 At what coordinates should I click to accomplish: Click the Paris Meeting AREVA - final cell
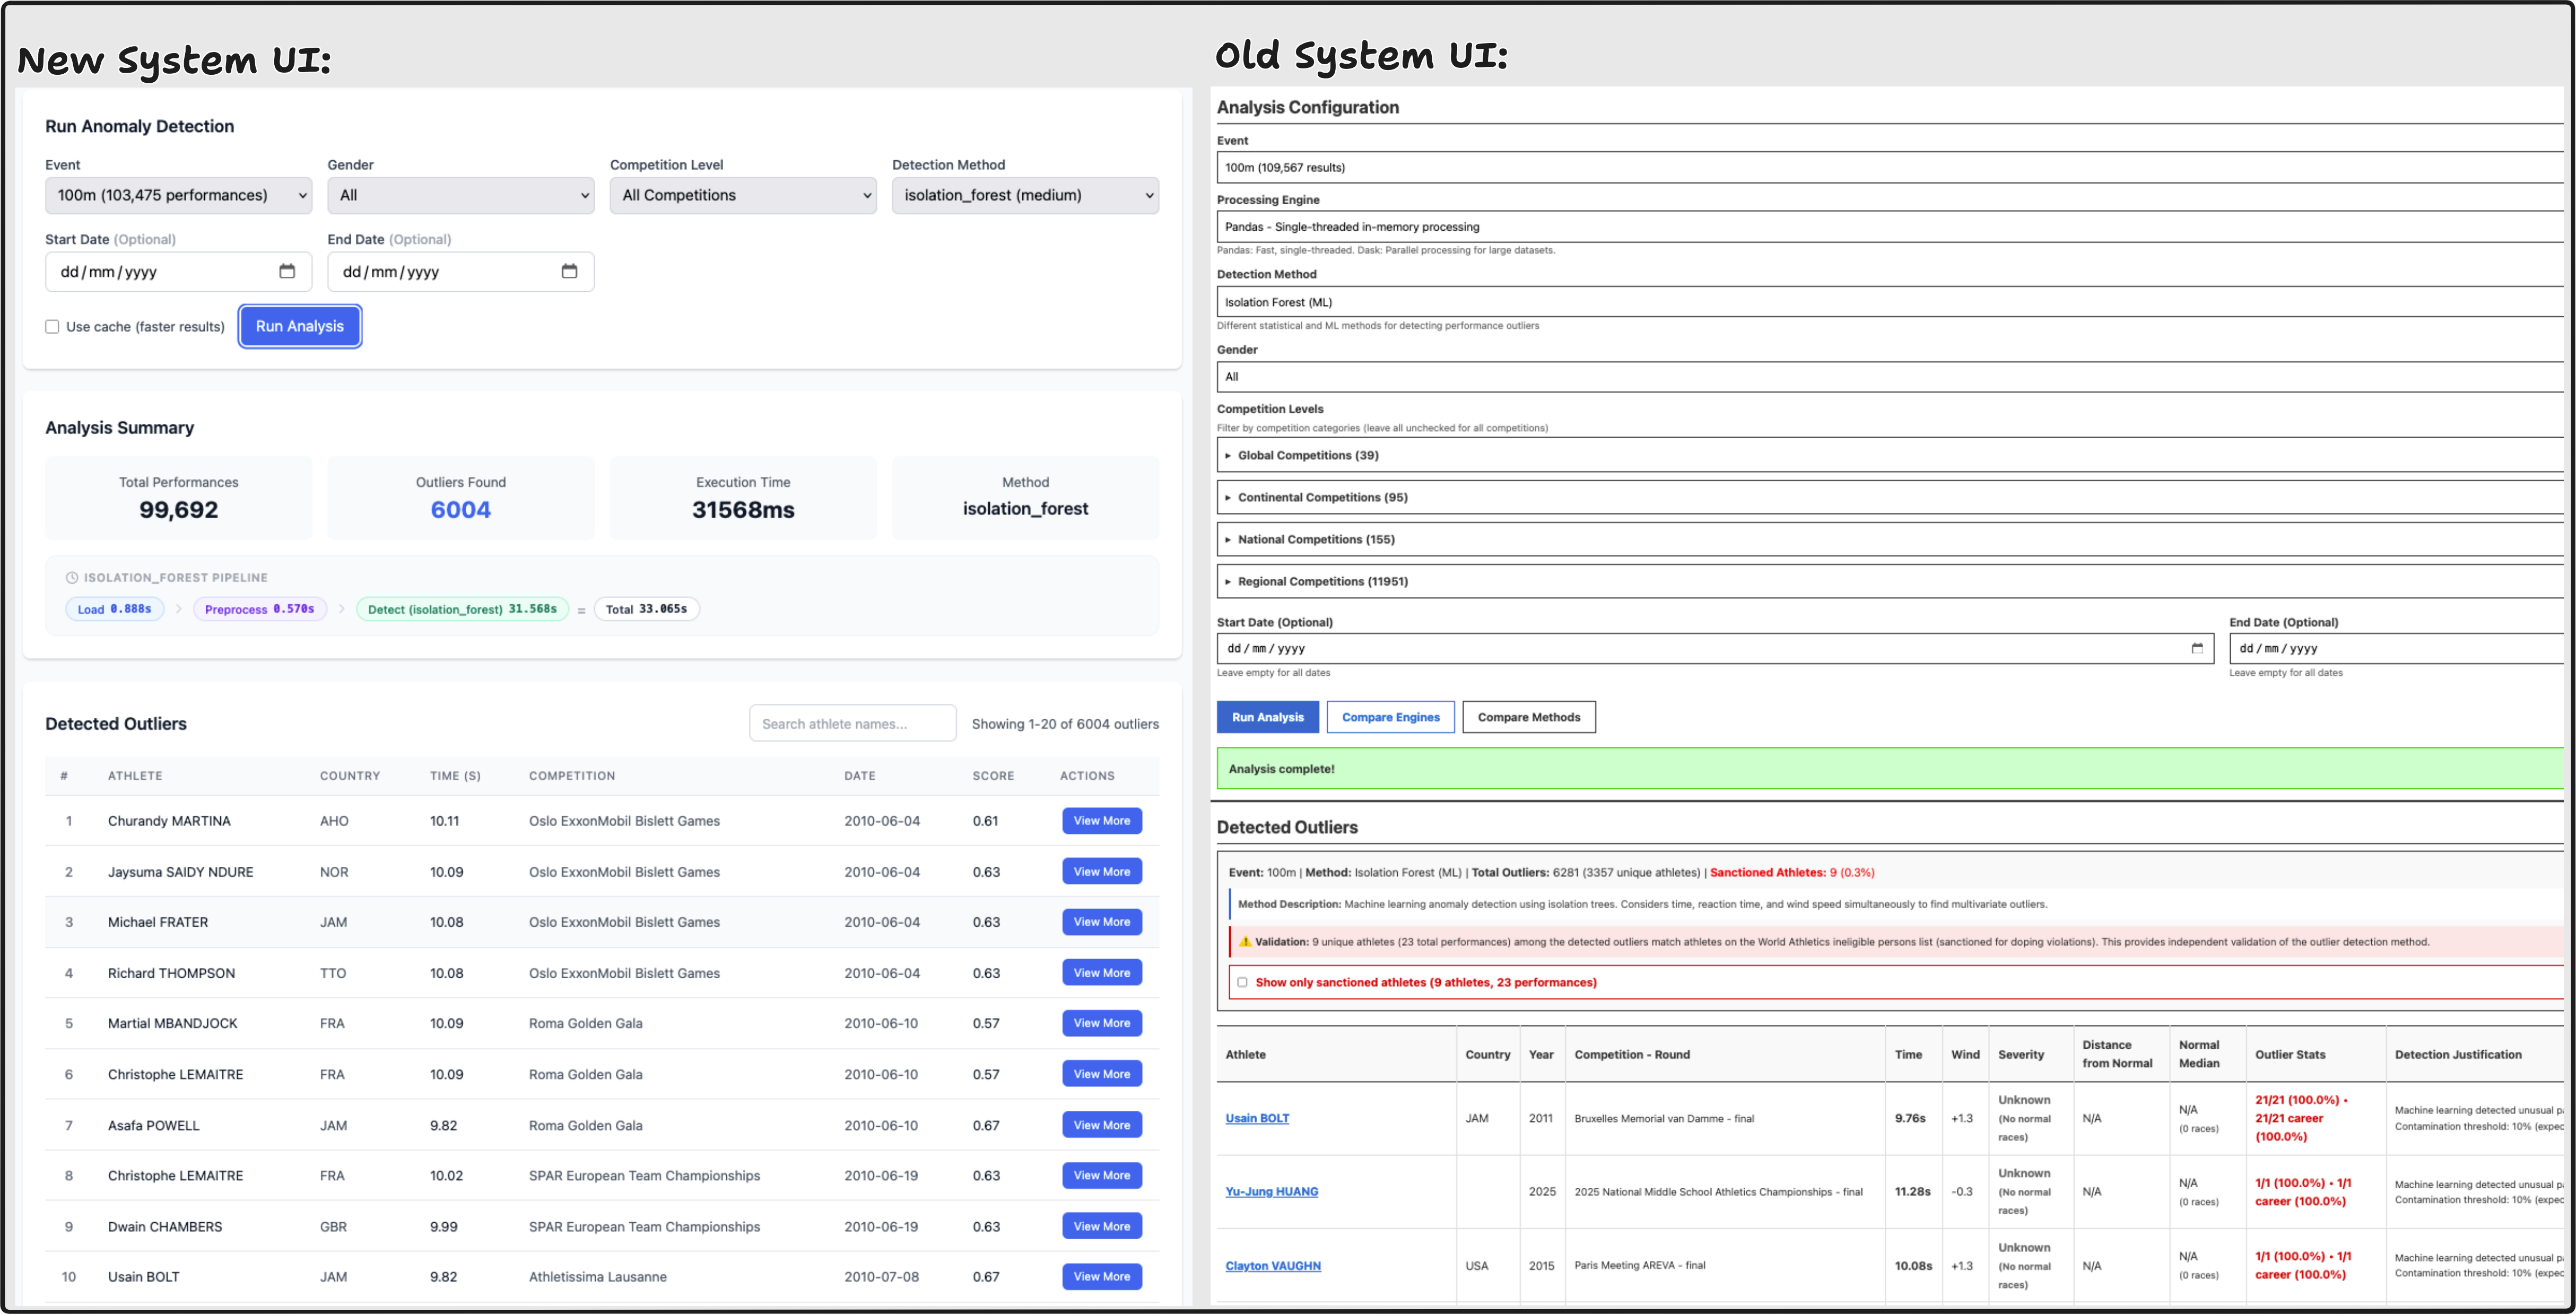point(1640,1265)
